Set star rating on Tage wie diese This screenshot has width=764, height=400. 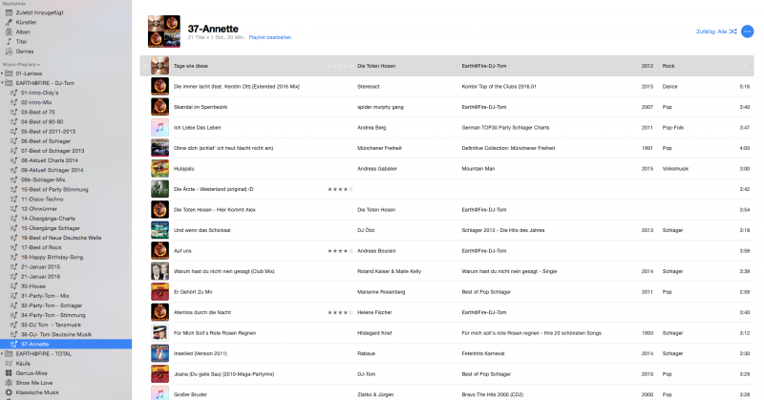coord(340,66)
